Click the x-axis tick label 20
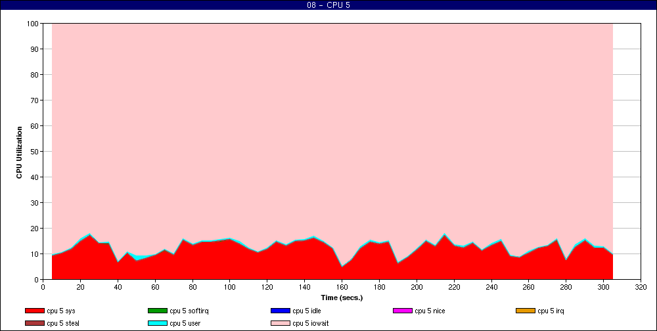The height and width of the screenshot is (331, 657). point(80,287)
